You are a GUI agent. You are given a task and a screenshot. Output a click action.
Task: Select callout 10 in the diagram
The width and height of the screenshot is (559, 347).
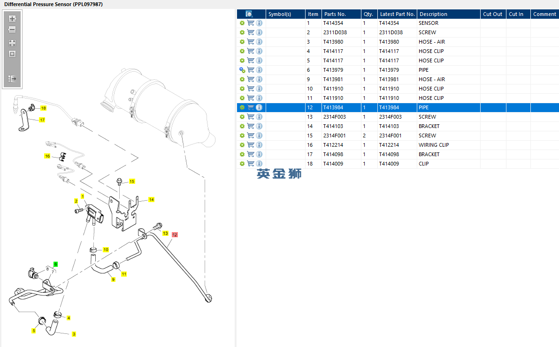tap(106, 250)
